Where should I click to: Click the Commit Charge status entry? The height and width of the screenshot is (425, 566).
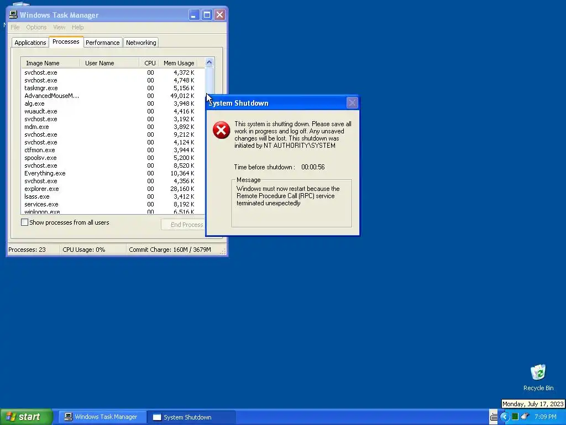click(x=170, y=250)
